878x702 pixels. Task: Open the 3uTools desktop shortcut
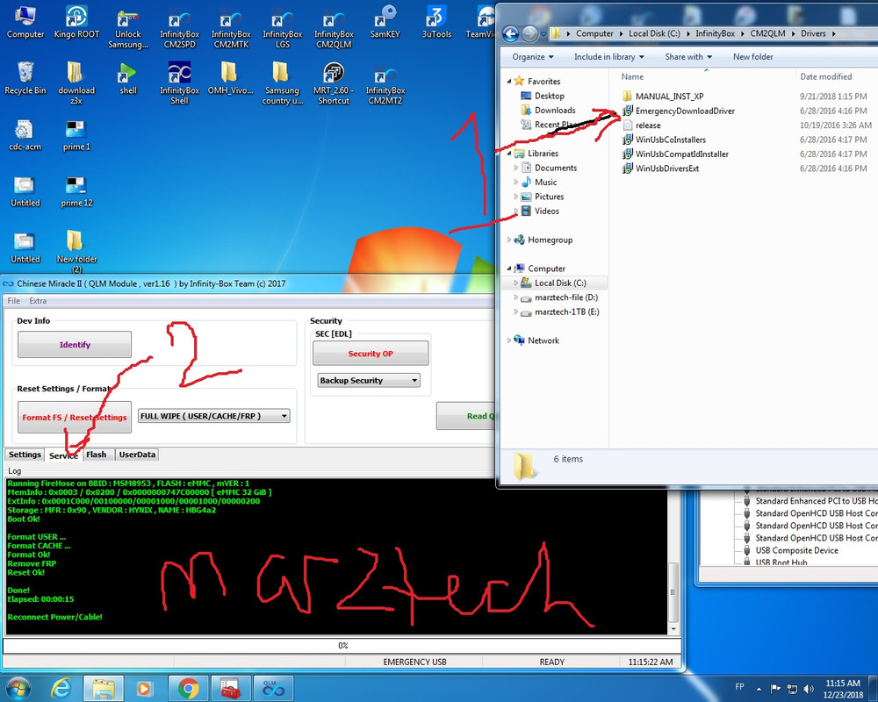pos(436,23)
